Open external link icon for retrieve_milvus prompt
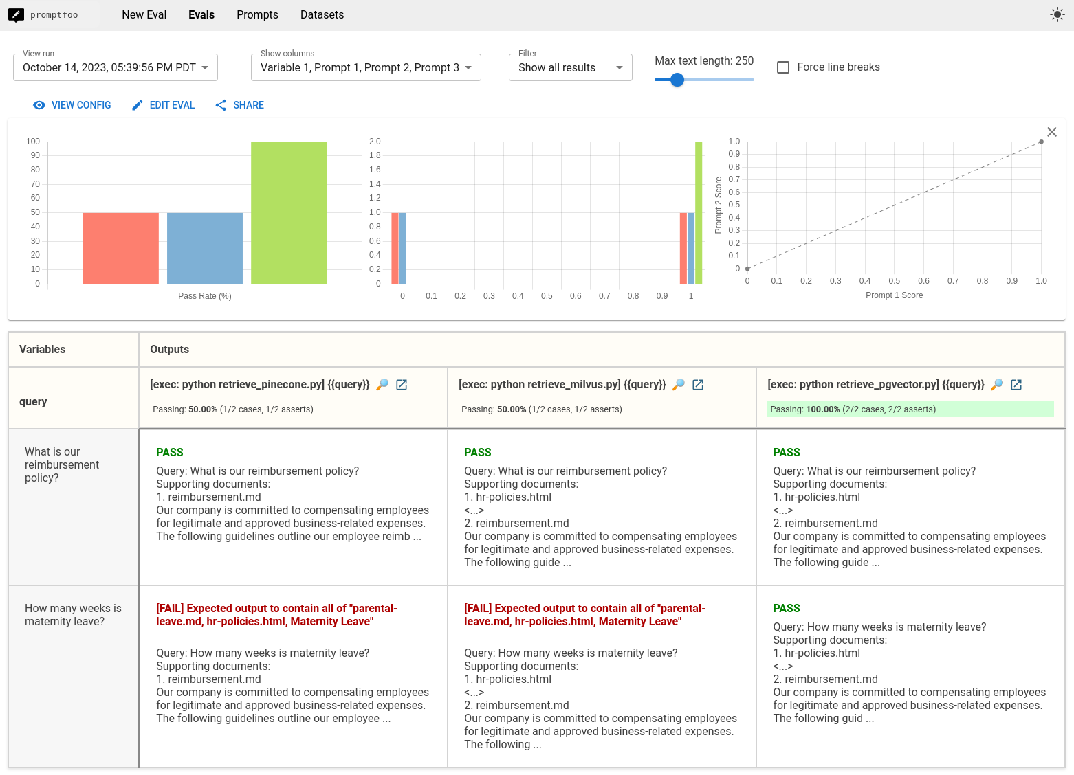The width and height of the screenshot is (1074, 775). tap(698, 385)
